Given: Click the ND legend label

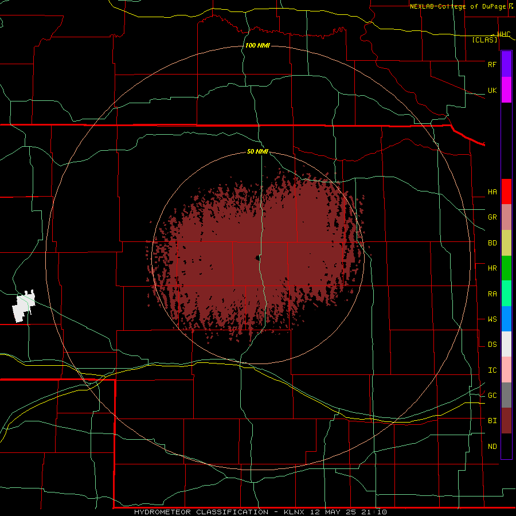Looking at the screenshot, I should (x=492, y=447).
